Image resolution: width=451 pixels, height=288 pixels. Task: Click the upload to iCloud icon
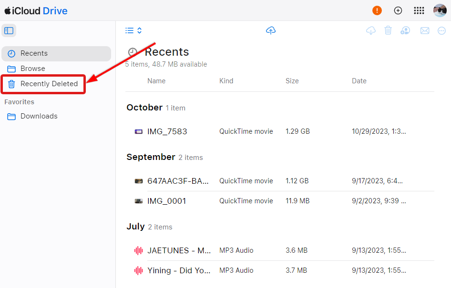[x=271, y=30]
